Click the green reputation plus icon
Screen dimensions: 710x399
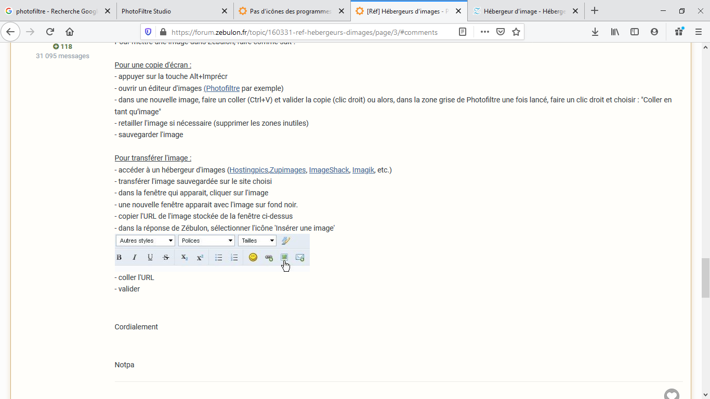56,47
